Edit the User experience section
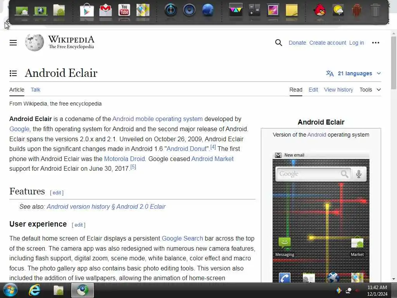Image resolution: width=397 pixels, height=298 pixels. pos(78,225)
